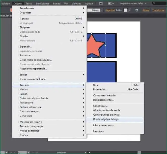This screenshot has height=154, width=167.
Task: Choose Desplazamiento... in the submenu
Action: click(x=115, y=100)
